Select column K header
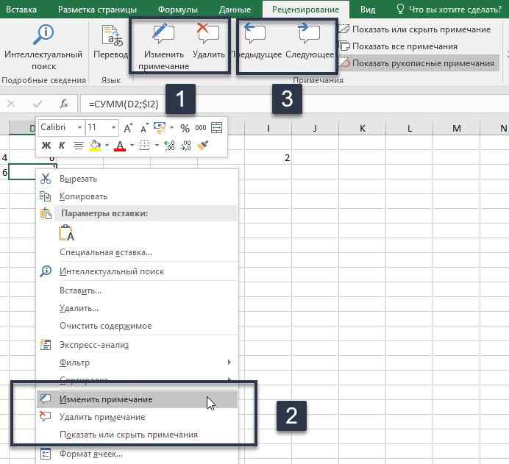This screenshot has width=509, height=464. pyautogui.click(x=363, y=129)
